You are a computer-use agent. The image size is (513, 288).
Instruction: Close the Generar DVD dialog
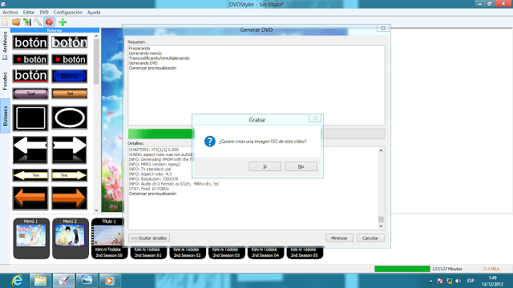[x=383, y=28]
